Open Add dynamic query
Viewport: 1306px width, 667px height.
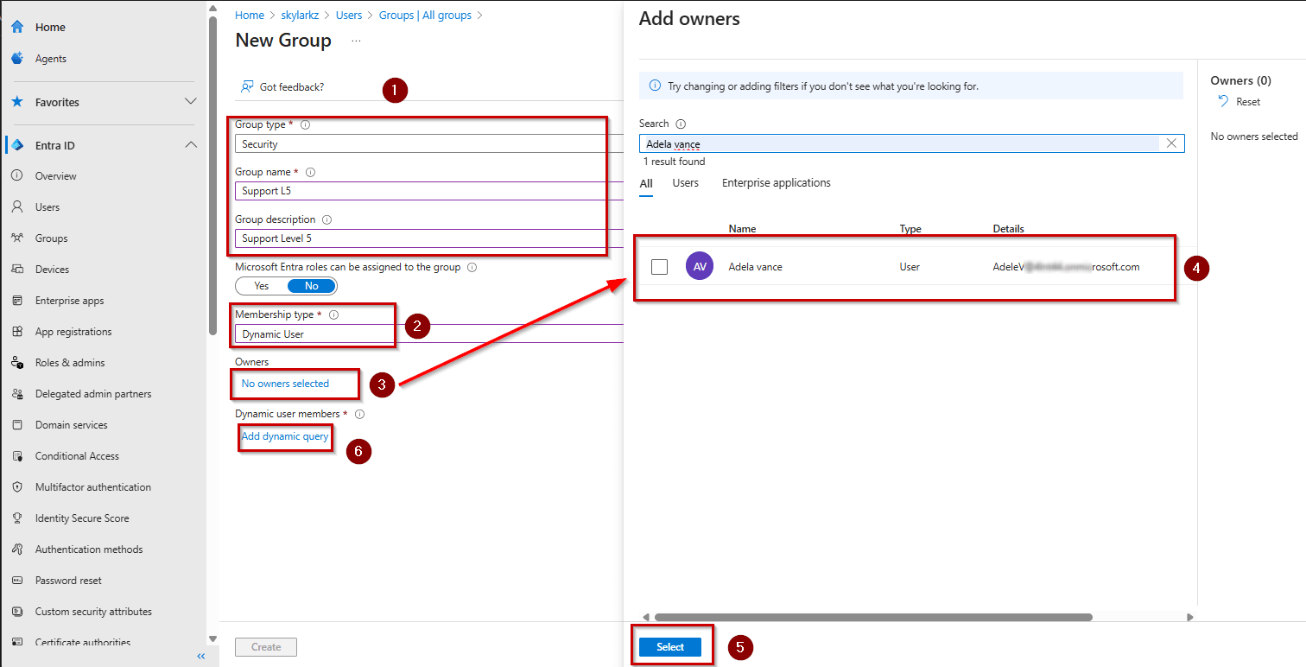[x=285, y=437]
